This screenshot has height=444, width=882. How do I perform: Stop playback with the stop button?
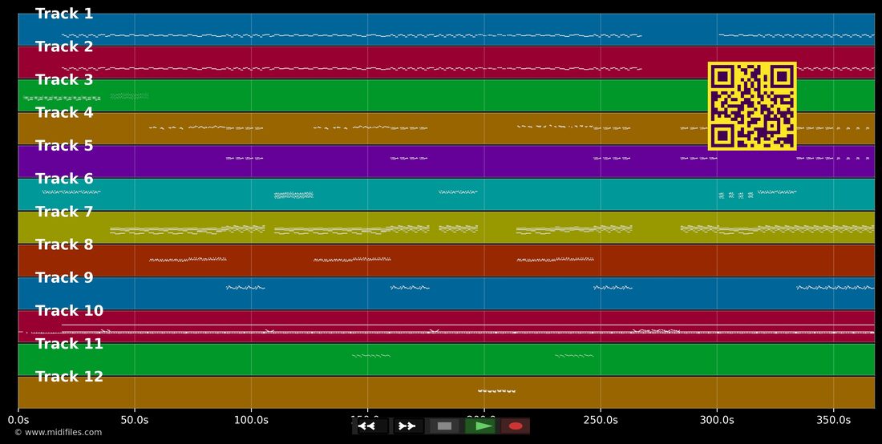point(444,426)
